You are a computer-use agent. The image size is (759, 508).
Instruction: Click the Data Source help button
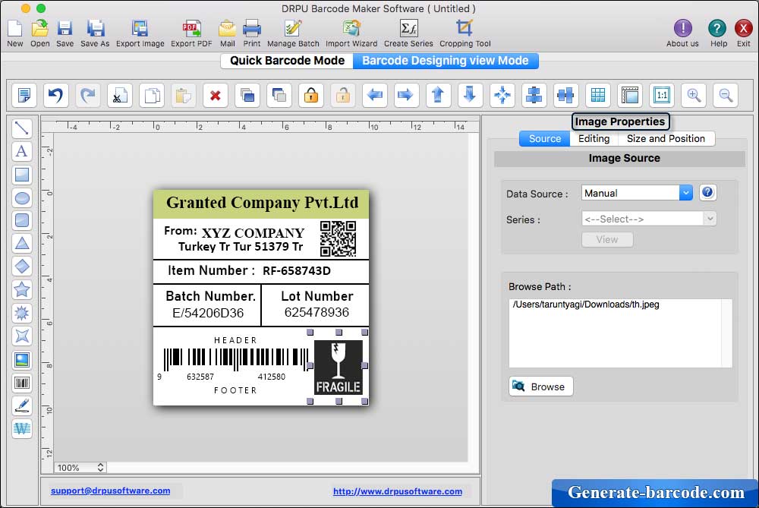pos(707,192)
